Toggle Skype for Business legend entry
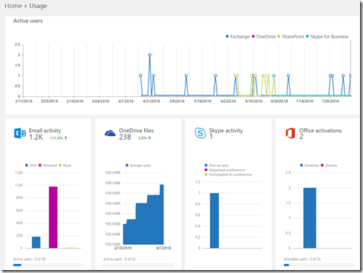Viewport: 363px width, 273px height. tap(328, 36)
